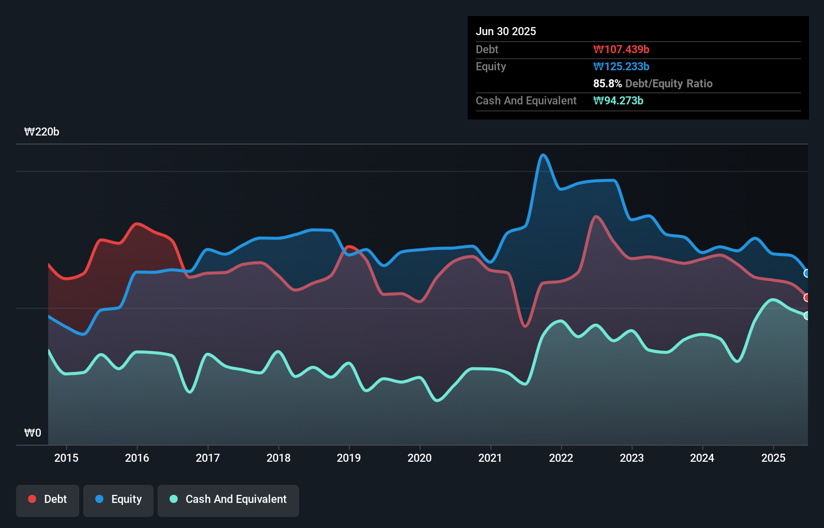The image size is (824, 528).
Task: Click the teal Cash And Equivalent legend dot
Action: coord(173,499)
